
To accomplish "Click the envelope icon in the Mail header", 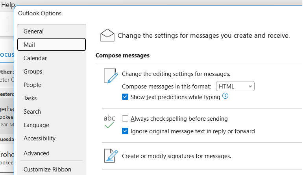I will point(107,35).
